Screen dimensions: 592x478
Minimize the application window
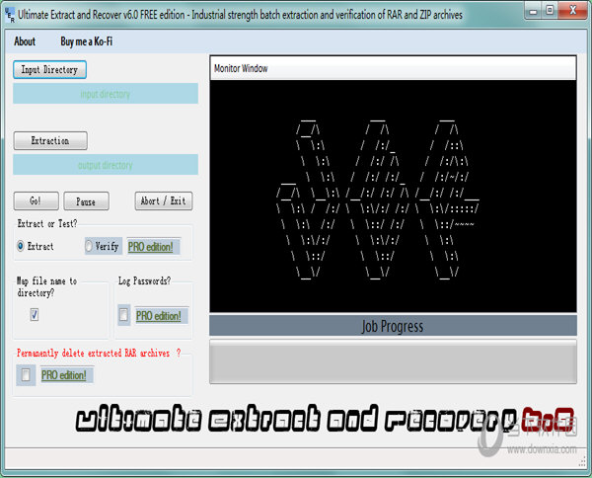533,11
